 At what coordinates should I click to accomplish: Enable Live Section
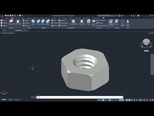[x=101, y=20]
